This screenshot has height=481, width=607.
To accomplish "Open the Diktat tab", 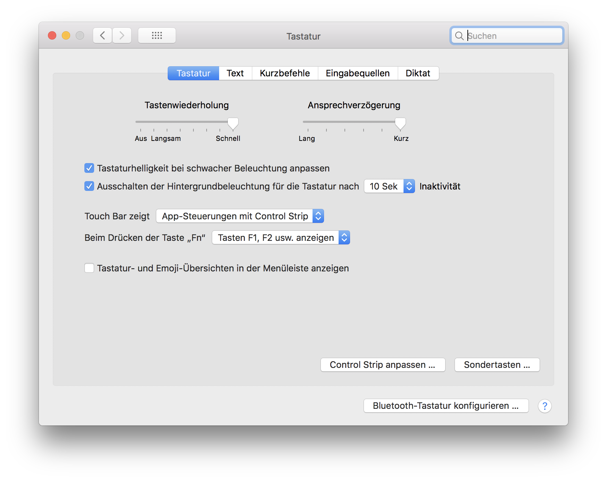I will (418, 73).
